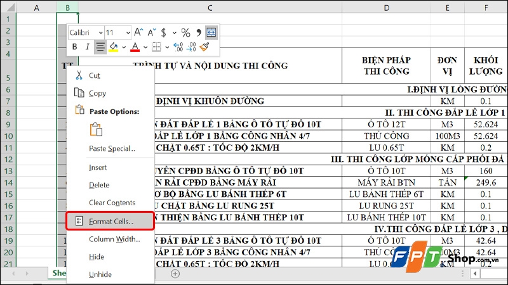Click the Paste option clipboard icon
This screenshot has height=285, width=508.
tap(96, 130)
